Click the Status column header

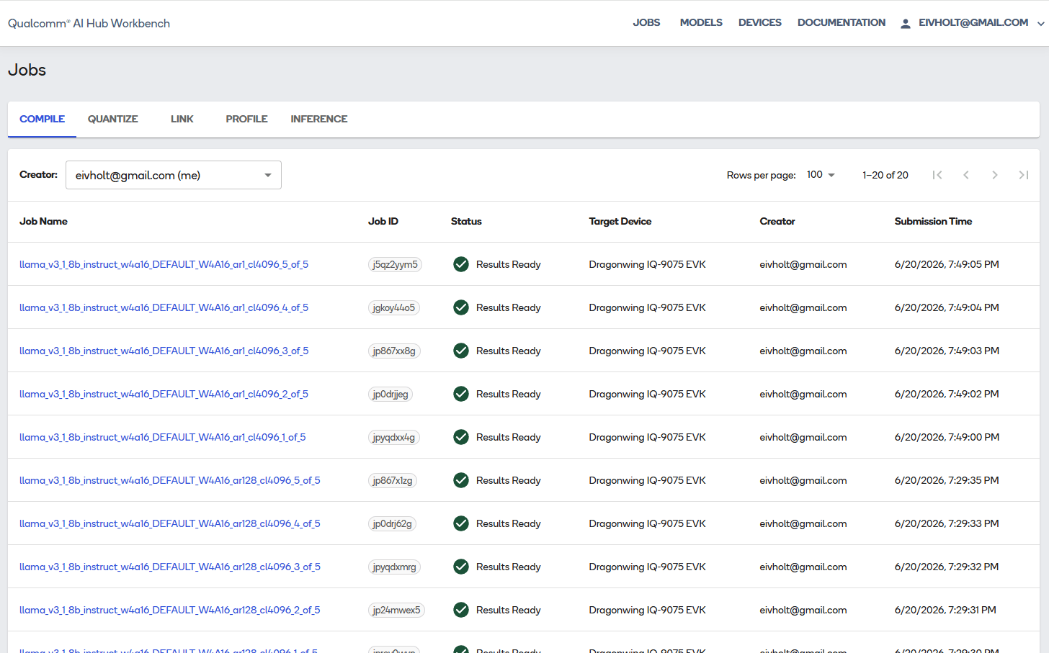[466, 221]
